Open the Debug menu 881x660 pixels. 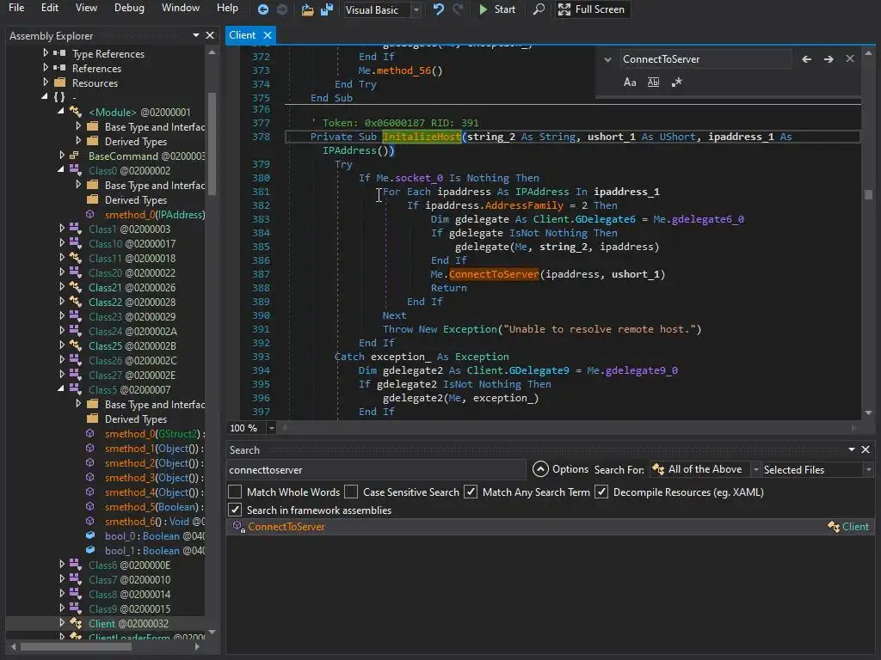[129, 8]
